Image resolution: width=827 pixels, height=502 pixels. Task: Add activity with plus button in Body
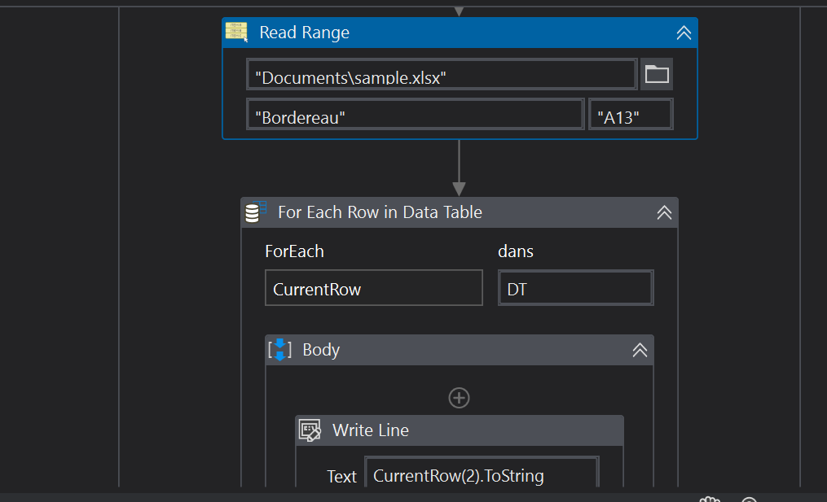point(459,398)
